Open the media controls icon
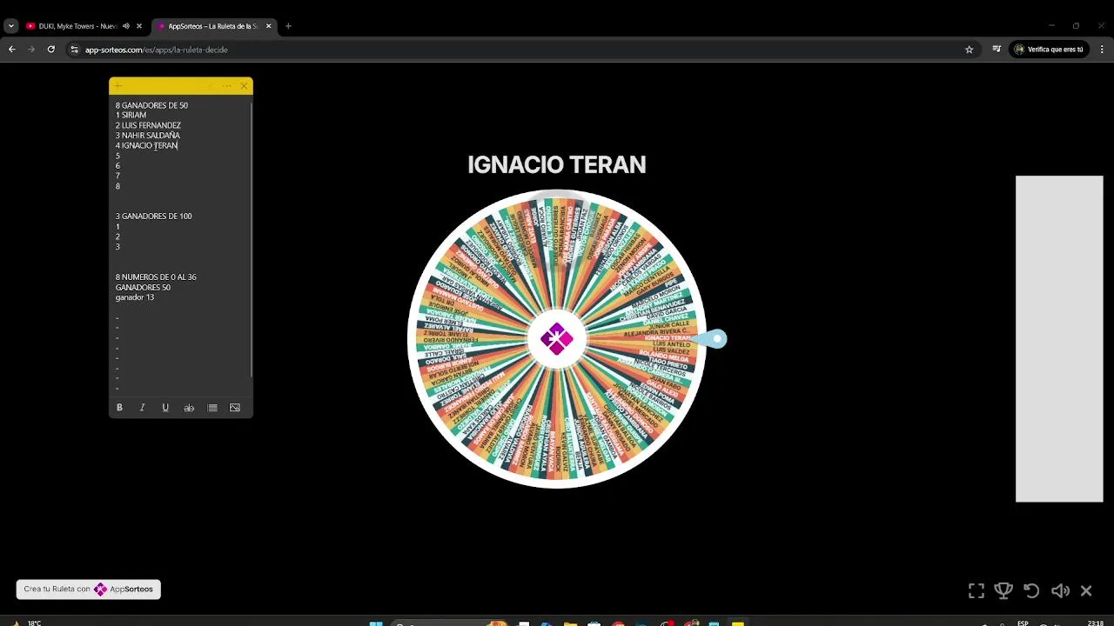 [x=996, y=50]
